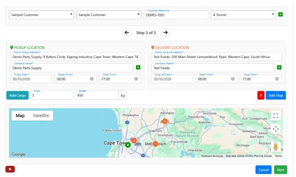
Task: Toggle fullscreen view on the map
Action: [276, 116]
